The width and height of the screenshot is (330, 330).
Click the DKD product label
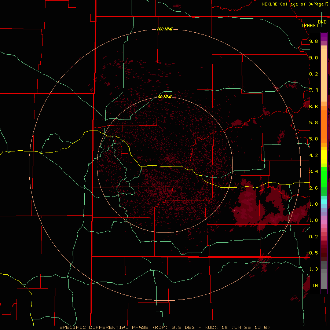322,22
